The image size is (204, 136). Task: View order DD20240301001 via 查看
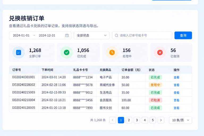coord(176,78)
